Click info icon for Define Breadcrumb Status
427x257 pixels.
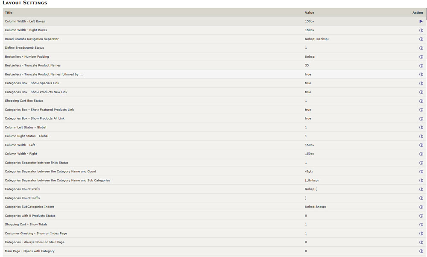point(421,48)
